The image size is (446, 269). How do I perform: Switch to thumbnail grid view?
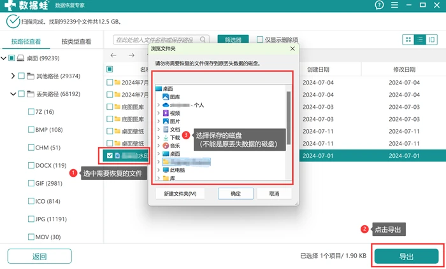pos(408,39)
